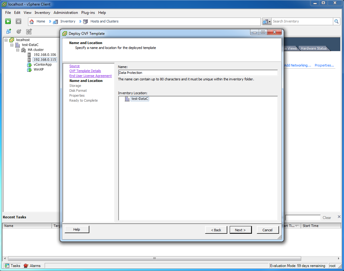Select the vCenterApp VM icon

(x=29, y=64)
